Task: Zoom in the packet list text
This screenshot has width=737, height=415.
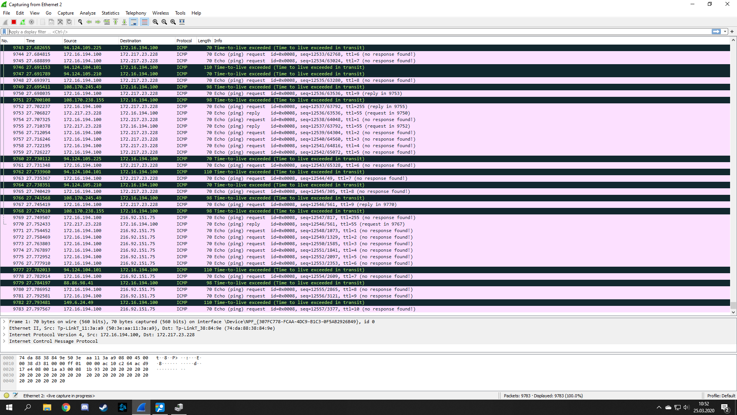Action: click(155, 22)
